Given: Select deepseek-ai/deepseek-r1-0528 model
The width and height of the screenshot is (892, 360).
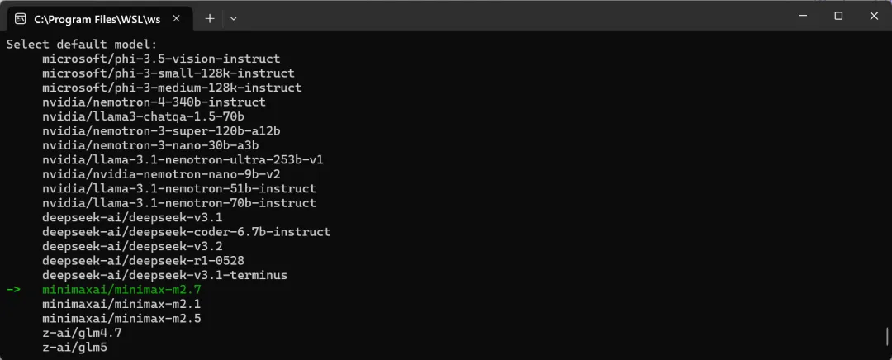Looking at the screenshot, I should 143,261.
